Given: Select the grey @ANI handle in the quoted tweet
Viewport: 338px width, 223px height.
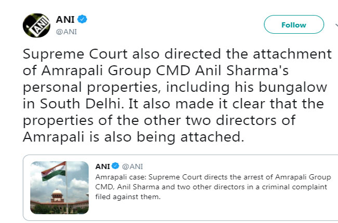Looking at the screenshot, I should pos(132,166).
